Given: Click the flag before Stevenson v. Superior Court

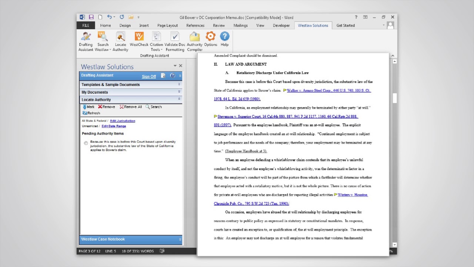Looking at the screenshot, I should pos(216,116).
